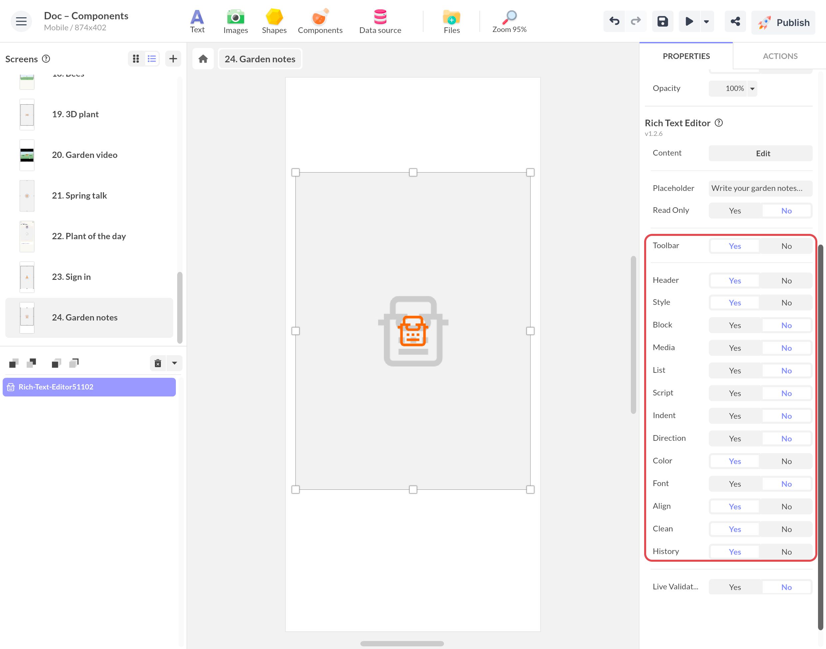This screenshot has height=649, width=826.
Task: Click the 24. Garden notes breadcrumb
Action: pos(260,59)
